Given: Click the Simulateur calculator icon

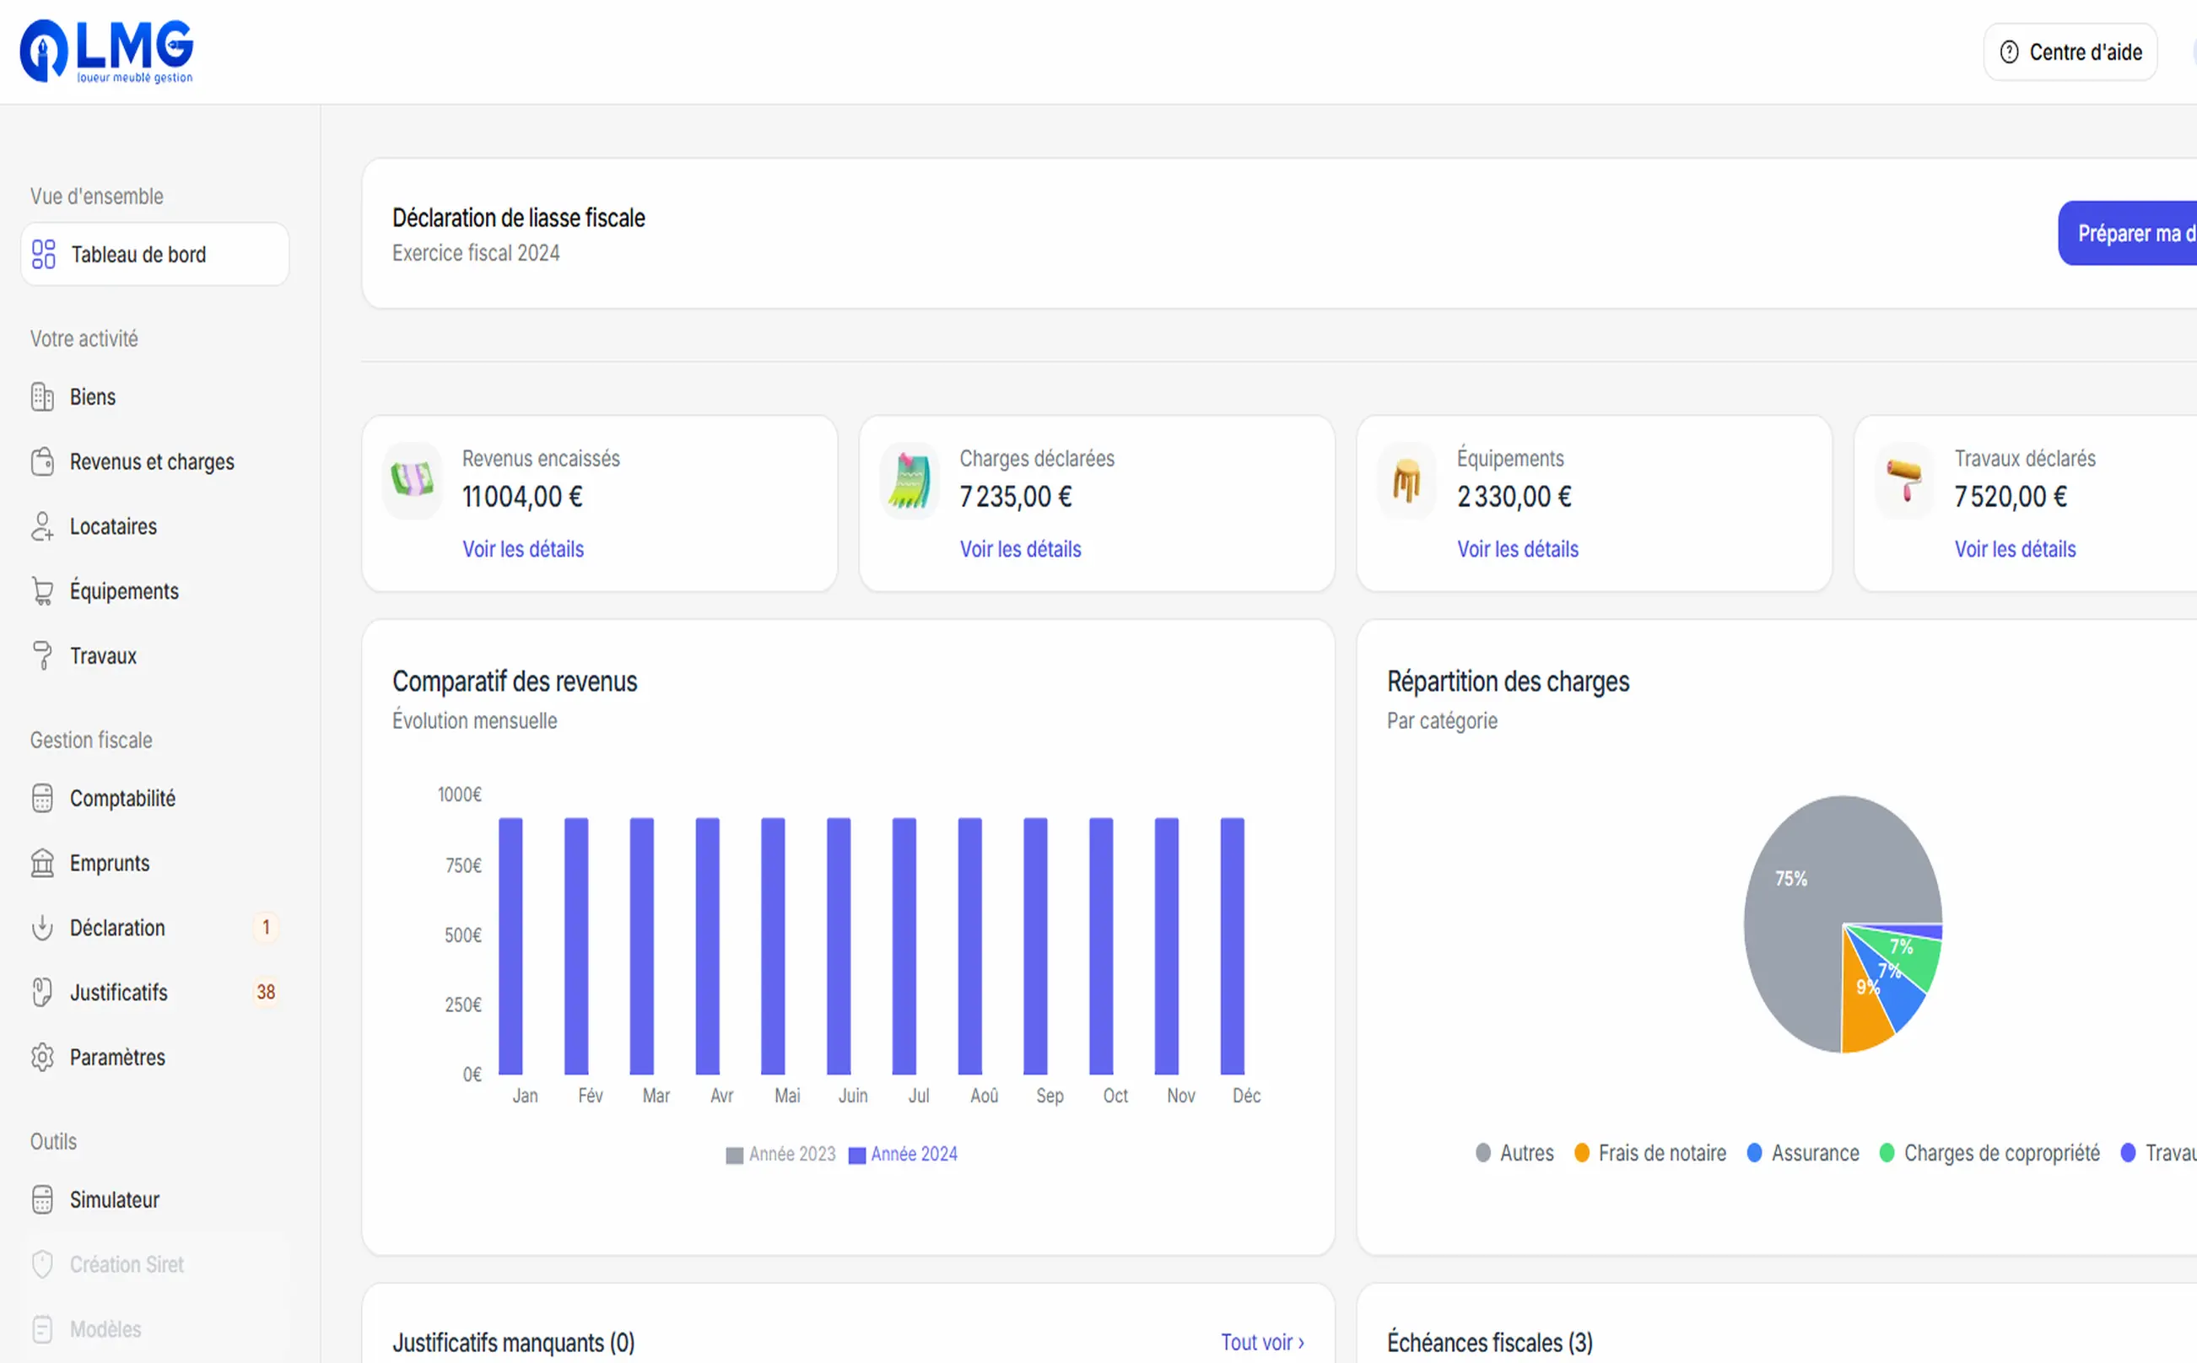Looking at the screenshot, I should (x=42, y=1199).
